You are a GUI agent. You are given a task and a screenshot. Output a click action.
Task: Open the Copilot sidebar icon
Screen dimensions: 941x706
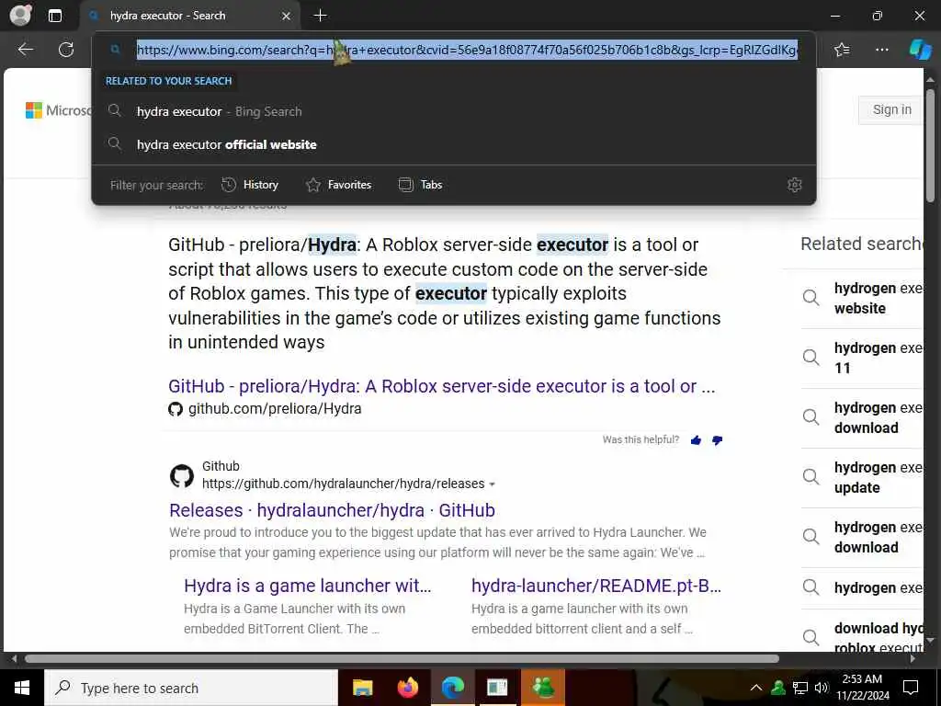point(920,50)
